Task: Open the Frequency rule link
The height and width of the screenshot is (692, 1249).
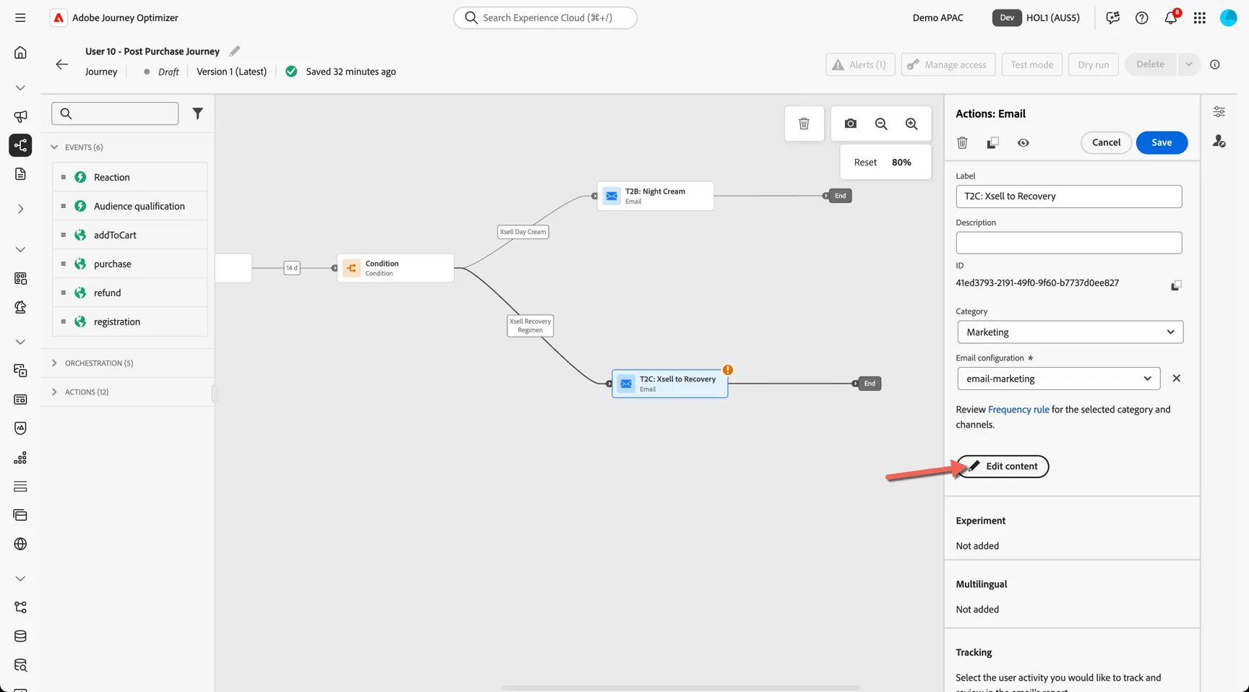Action: [x=1018, y=410]
